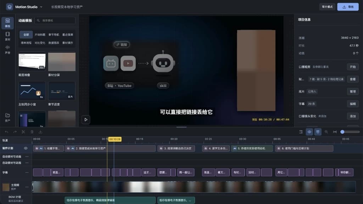The width and height of the screenshot is (363, 204).
Task: Expand the Motion Studio dropdown chevron
Action: coord(41,7)
